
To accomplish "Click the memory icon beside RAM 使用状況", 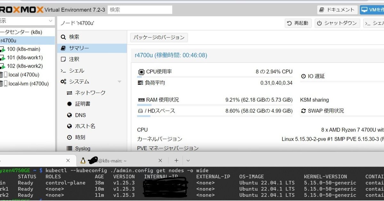I will tap(141, 100).
